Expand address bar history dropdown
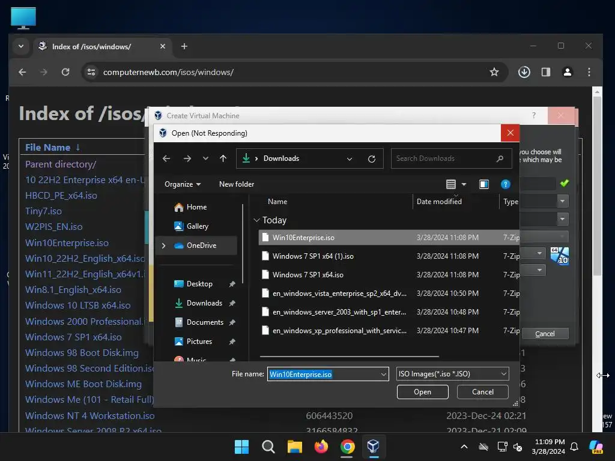 point(349,158)
